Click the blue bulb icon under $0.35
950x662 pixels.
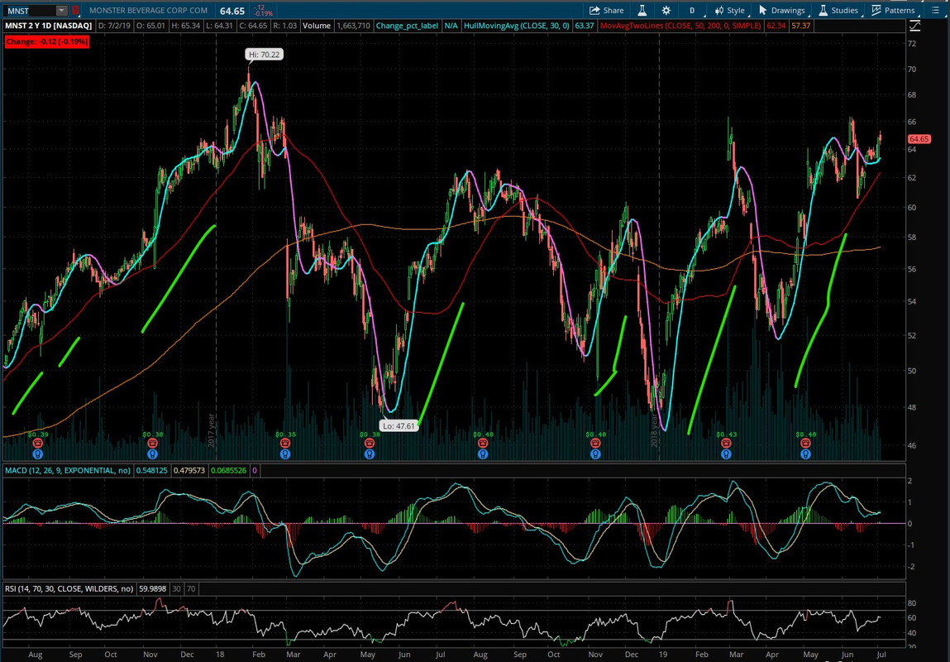(285, 453)
